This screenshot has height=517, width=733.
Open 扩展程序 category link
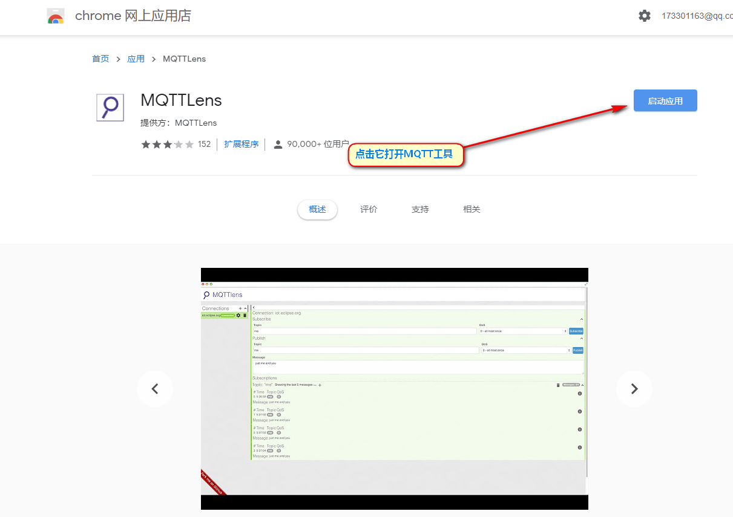pos(241,144)
